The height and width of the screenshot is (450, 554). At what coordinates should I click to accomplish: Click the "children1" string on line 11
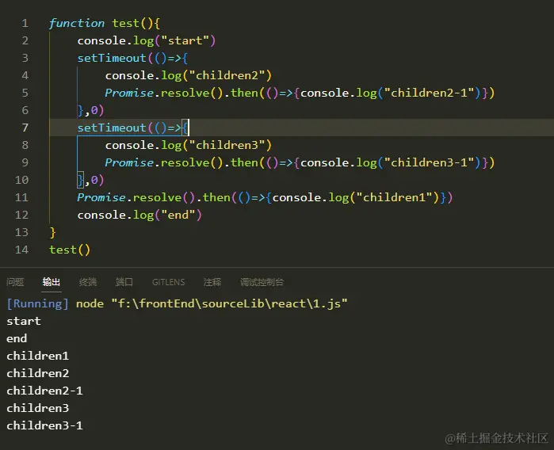pyautogui.click(x=395, y=197)
